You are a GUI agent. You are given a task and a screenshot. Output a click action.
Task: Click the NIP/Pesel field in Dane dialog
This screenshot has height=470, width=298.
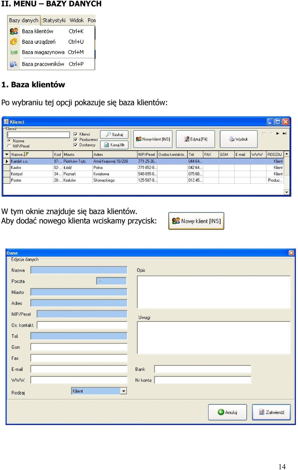tap(82, 314)
